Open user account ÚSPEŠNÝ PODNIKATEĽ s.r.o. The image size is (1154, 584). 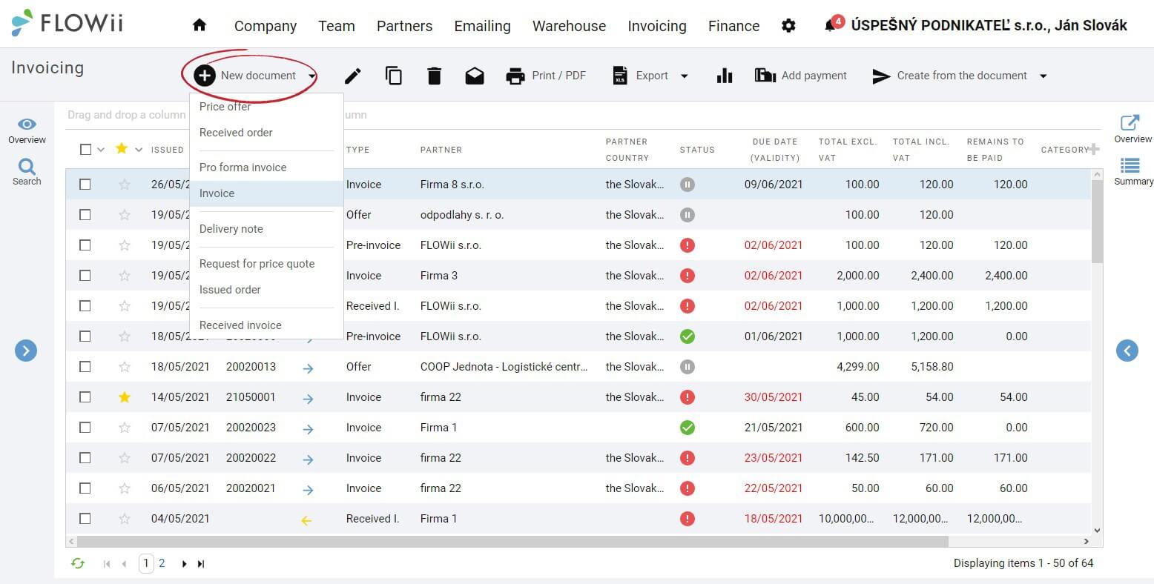tap(989, 26)
